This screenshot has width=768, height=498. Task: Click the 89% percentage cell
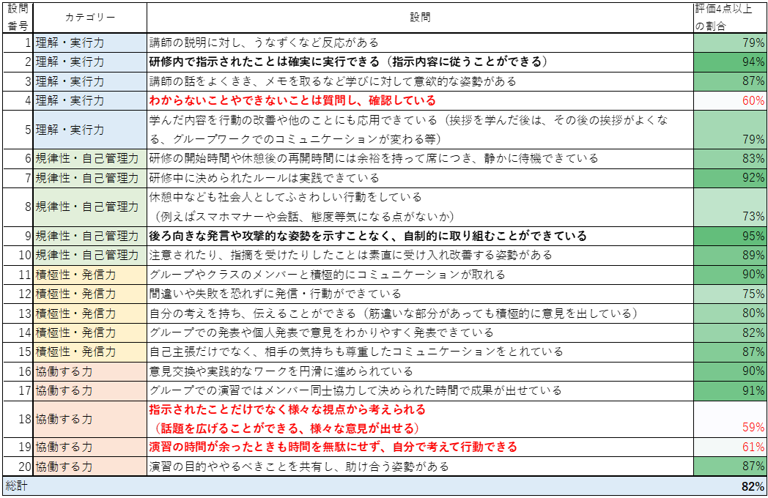[x=730, y=255]
